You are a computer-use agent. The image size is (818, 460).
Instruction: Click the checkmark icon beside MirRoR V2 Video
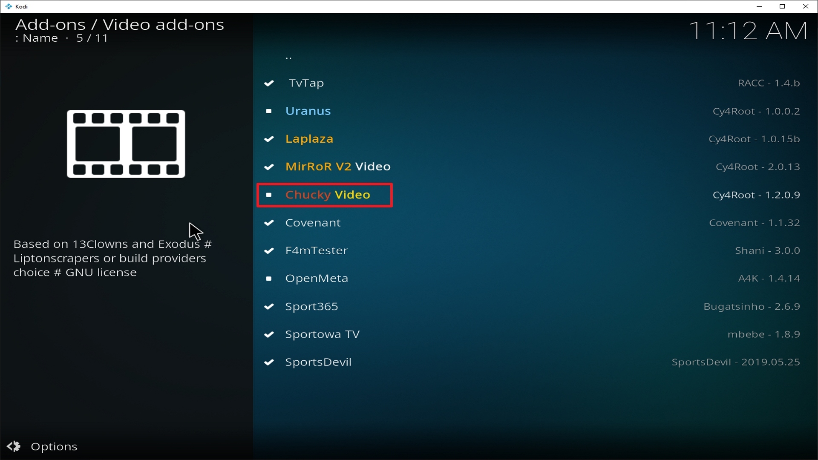point(269,167)
